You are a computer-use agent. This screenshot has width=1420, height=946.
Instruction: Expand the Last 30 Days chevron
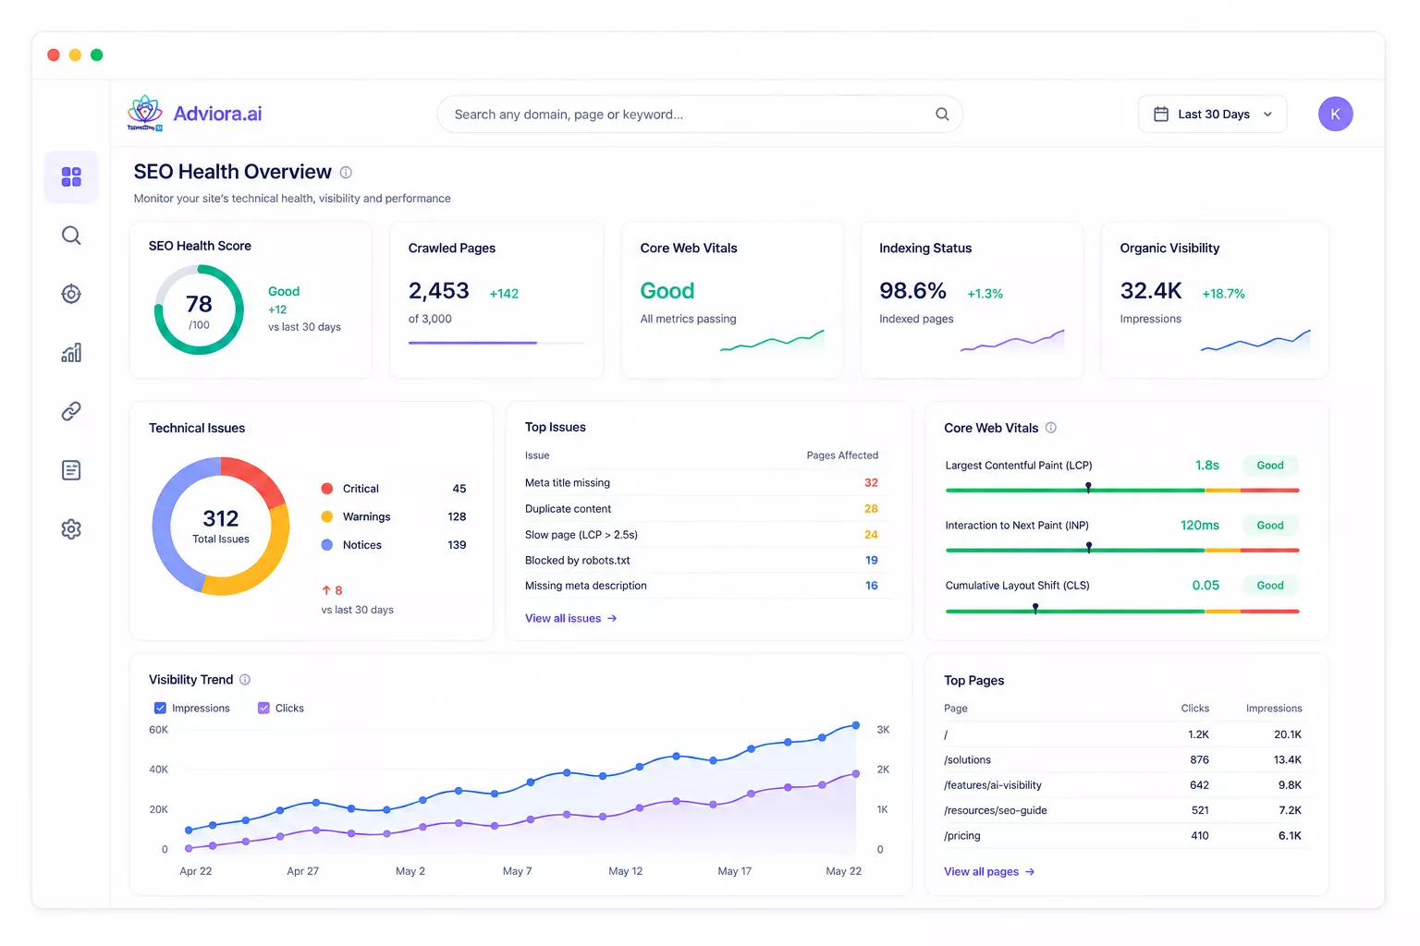tap(1267, 115)
